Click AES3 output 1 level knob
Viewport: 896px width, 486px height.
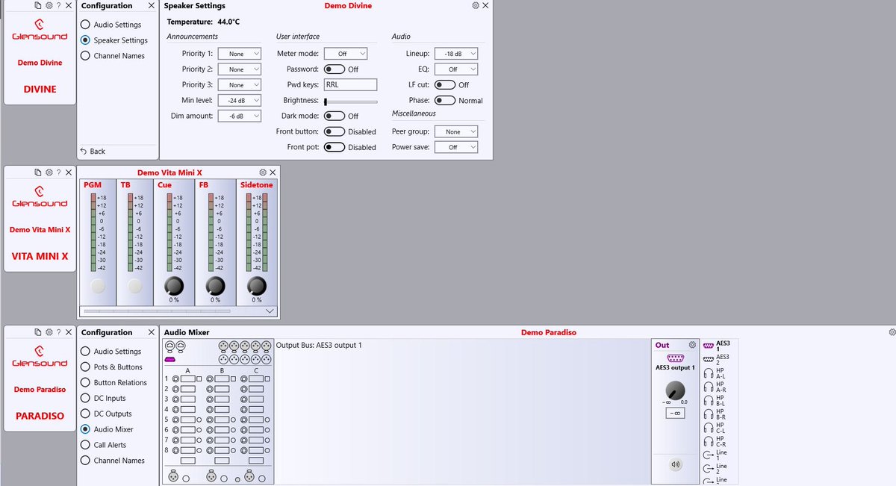pyautogui.click(x=676, y=390)
